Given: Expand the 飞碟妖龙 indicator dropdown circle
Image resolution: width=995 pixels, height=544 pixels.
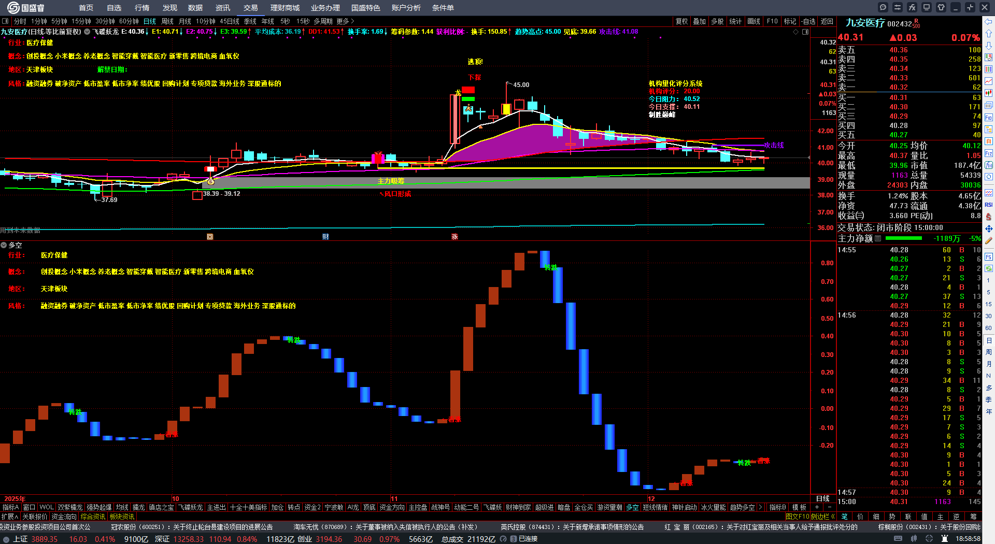Looking at the screenshot, I should (x=87, y=32).
